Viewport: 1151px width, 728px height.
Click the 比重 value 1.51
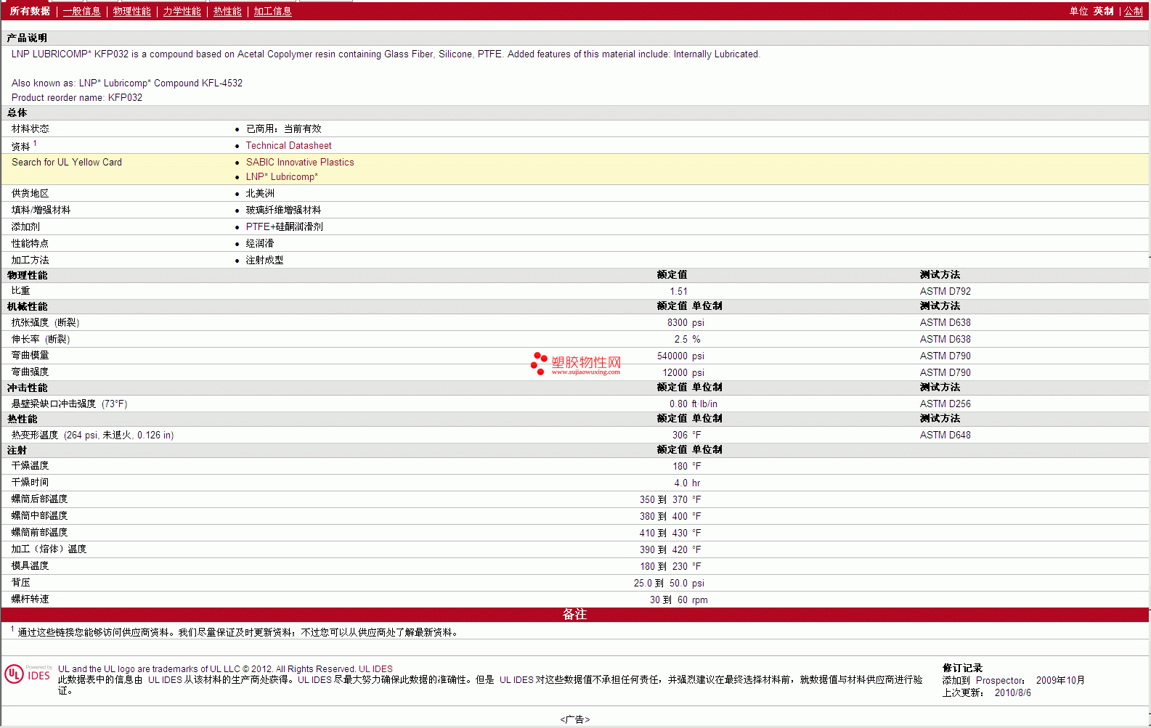coord(678,292)
